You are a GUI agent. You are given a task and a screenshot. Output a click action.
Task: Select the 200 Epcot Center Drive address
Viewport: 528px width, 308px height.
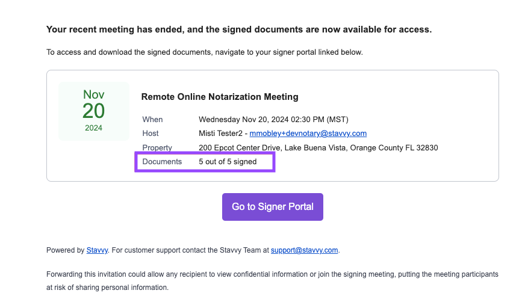318,148
